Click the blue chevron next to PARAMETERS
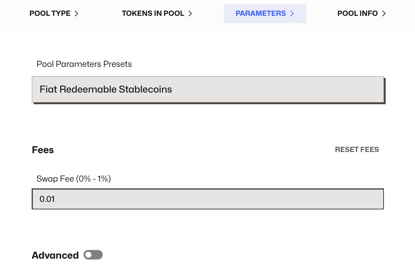The width and height of the screenshot is (415, 267). tap(292, 13)
